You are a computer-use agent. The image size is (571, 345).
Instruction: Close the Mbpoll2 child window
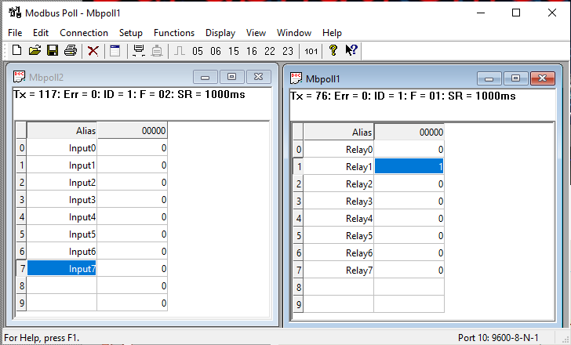click(x=259, y=77)
